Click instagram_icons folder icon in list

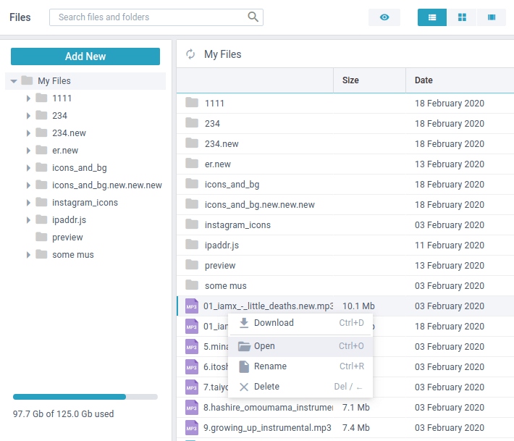[192, 224]
